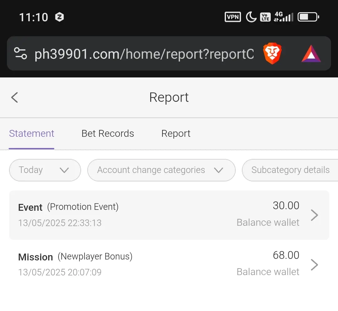
Task: Open the Newplayer Bonus 68.00 entry
Action: 169,264
